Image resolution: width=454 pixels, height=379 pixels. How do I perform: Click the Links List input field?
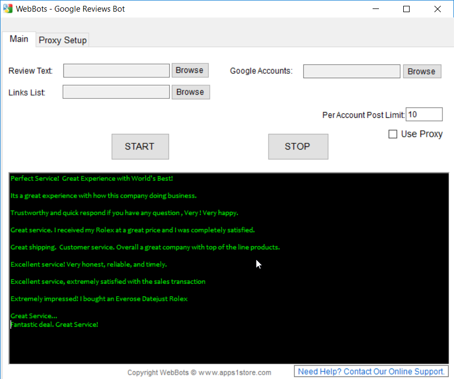tap(116, 92)
